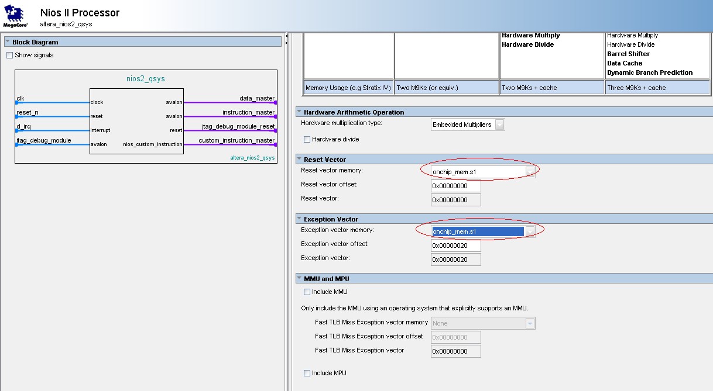This screenshot has width=713, height=391.
Task: Click the jtag_debug_module_reset output label
Action: 239,126
